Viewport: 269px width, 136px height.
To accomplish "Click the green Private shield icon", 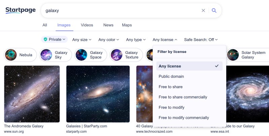I will (45, 40).
